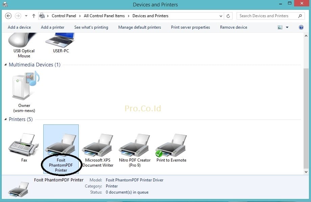311x202 pixels.
Task: Maximize the Devices and Printers window
Action: tap(290, 3)
